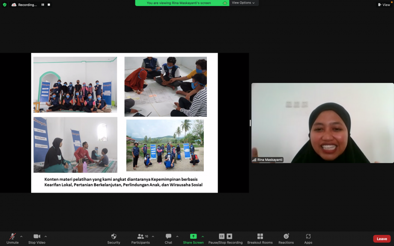Click the divider handle beside shared screen
Image resolution: width=394 pixels, height=246 pixels.
[250, 123]
